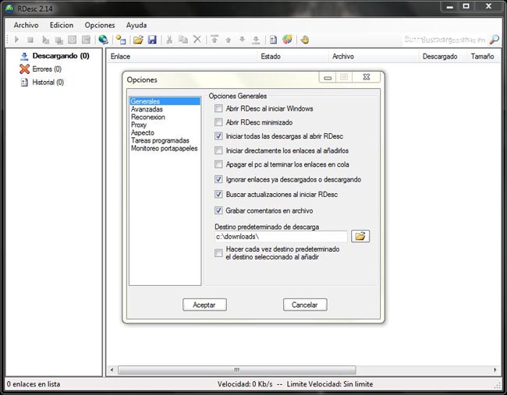Select Proxy in options category list
Viewport: 507px width, 395px height.
139,125
